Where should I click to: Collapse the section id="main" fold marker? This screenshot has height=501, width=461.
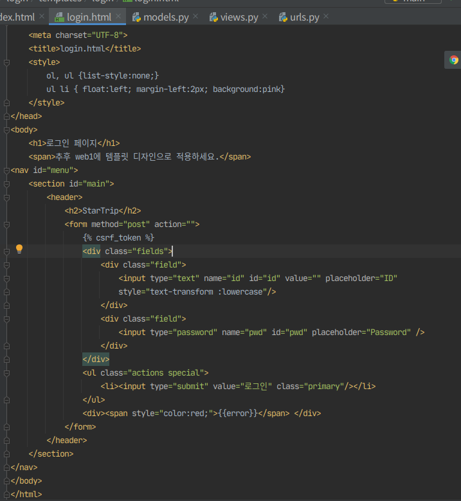(6, 184)
